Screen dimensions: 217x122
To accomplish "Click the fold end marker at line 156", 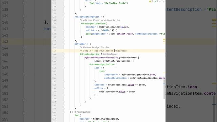I will (64, 95).
